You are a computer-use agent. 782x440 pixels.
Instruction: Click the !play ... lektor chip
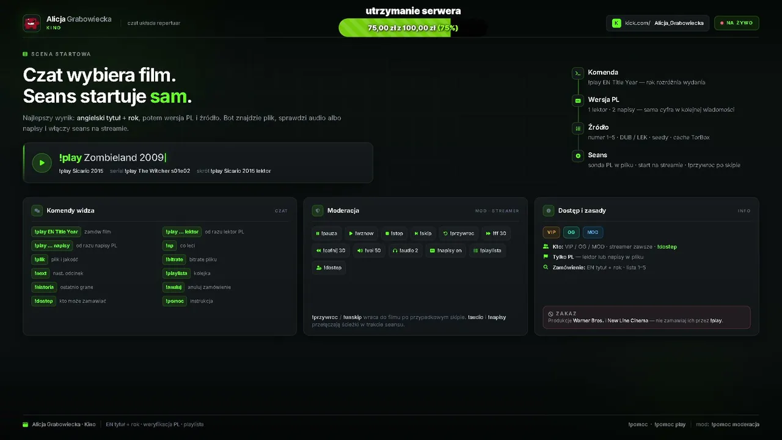point(182,232)
